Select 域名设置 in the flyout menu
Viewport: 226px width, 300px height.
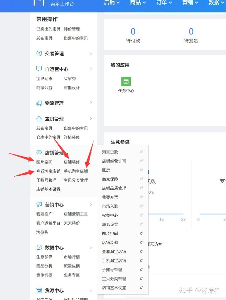click(110, 225)
